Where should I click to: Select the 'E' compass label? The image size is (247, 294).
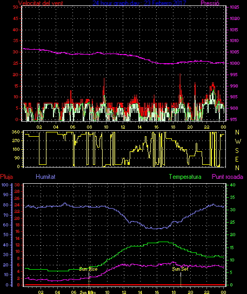point(237,159)
